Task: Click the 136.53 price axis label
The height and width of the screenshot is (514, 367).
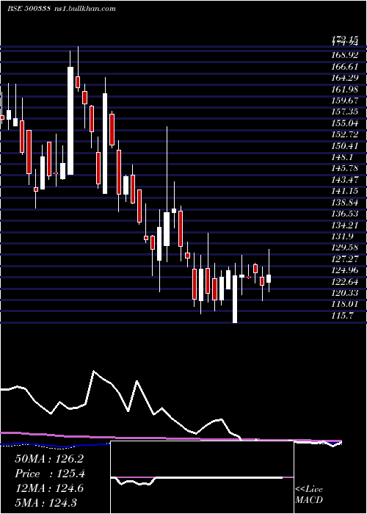Action: tap(344, 214)
